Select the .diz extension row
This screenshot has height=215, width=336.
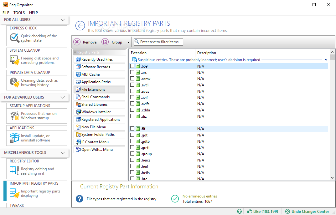point(228,116)
